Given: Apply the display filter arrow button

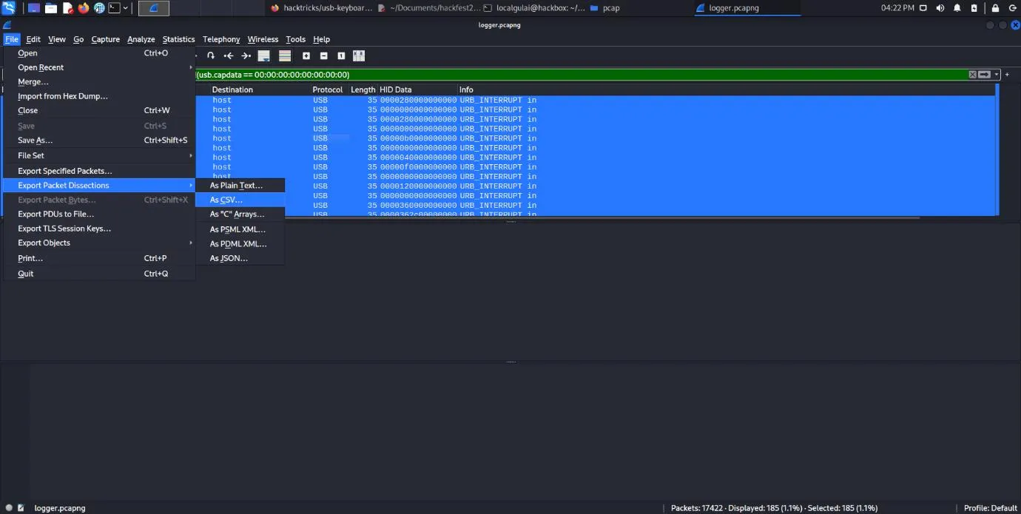Looking at the screenshot, I should 984,75.
